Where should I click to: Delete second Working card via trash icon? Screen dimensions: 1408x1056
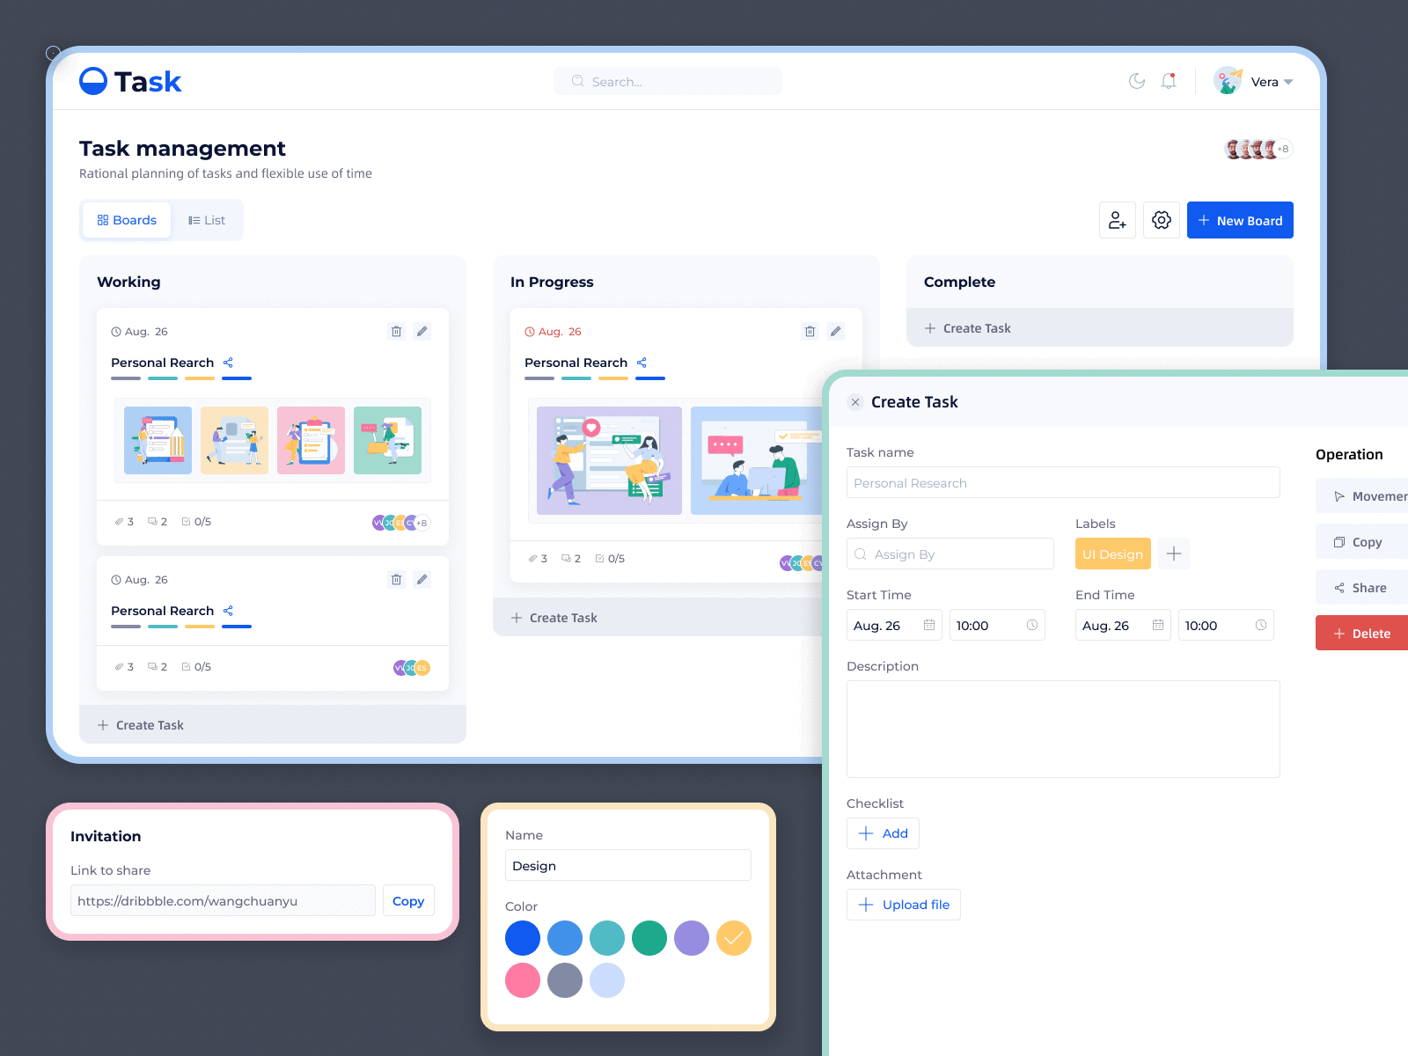pyautogui.click(x=396, y=580)
